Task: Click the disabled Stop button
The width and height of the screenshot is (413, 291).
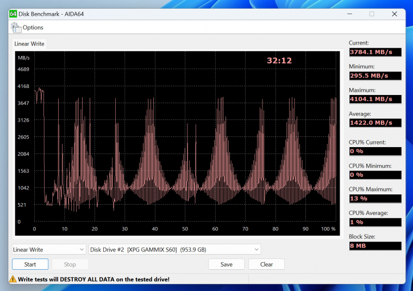Action: (70, 264)
